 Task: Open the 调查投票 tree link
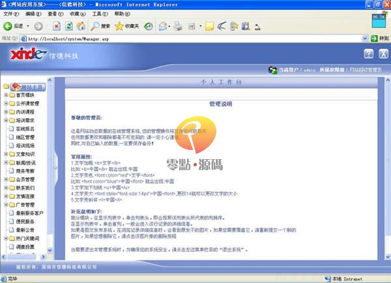[x=25, y=247]
